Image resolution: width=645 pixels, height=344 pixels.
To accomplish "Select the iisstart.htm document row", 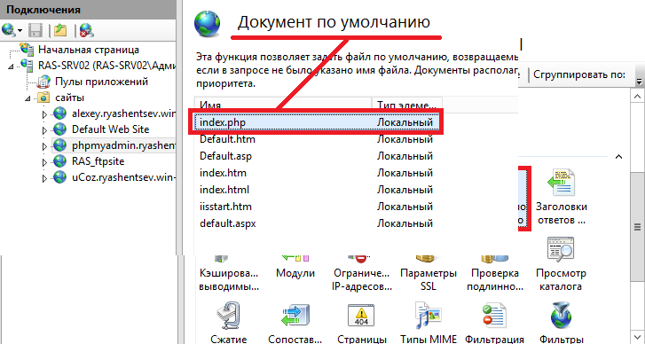I will click(316, 207).
